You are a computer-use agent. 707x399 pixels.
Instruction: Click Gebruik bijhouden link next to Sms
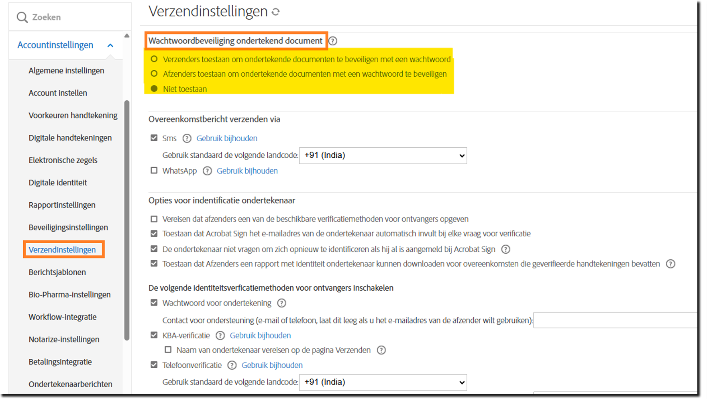[227, 138]
